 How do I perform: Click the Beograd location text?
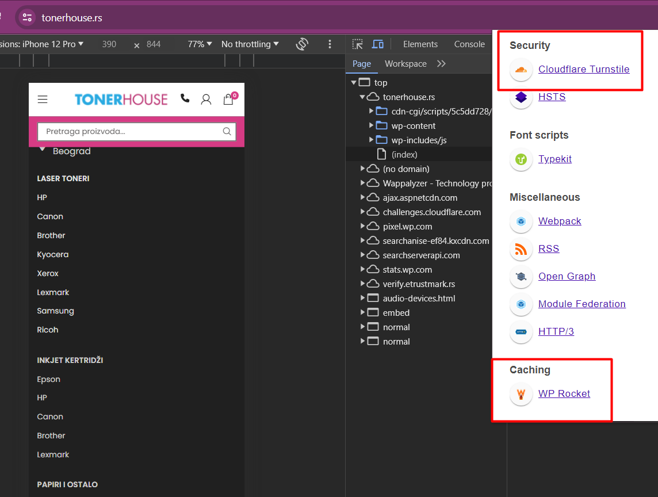(x=72, y=151)
